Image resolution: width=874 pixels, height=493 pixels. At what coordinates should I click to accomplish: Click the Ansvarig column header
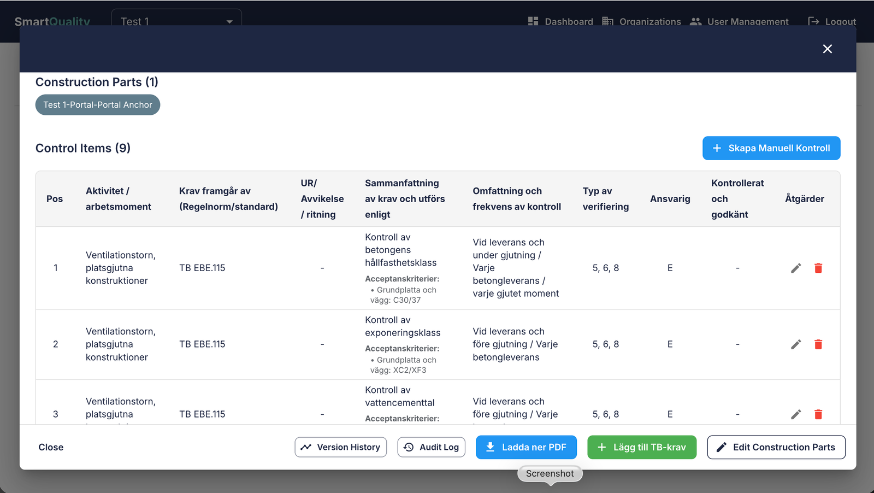(x=670, y=199)
